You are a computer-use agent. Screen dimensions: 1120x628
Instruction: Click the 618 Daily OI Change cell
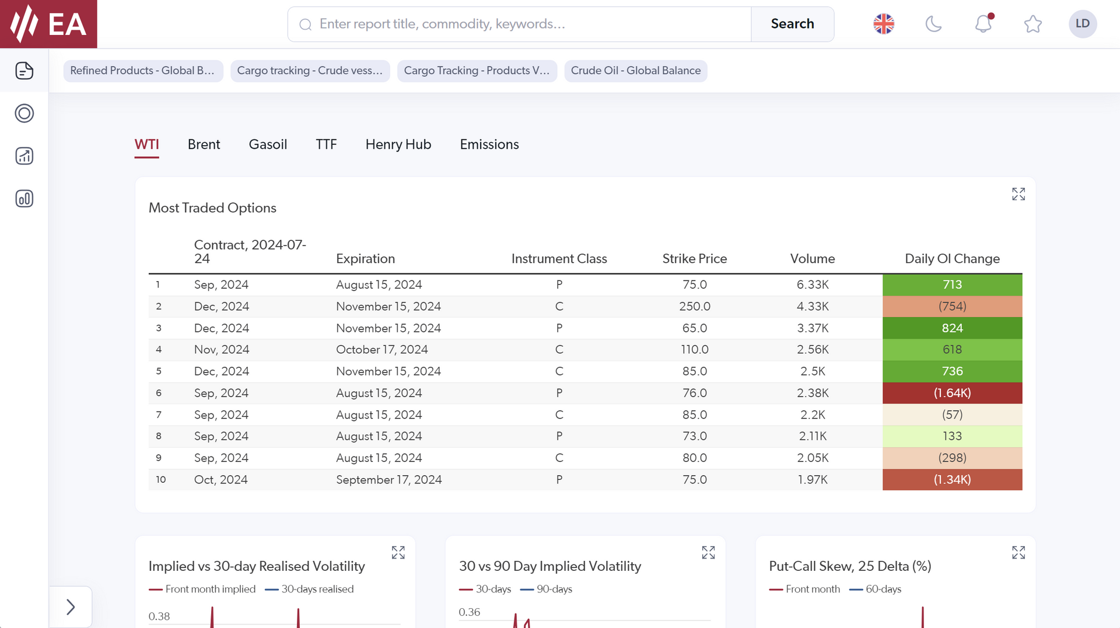click(952, 350)
